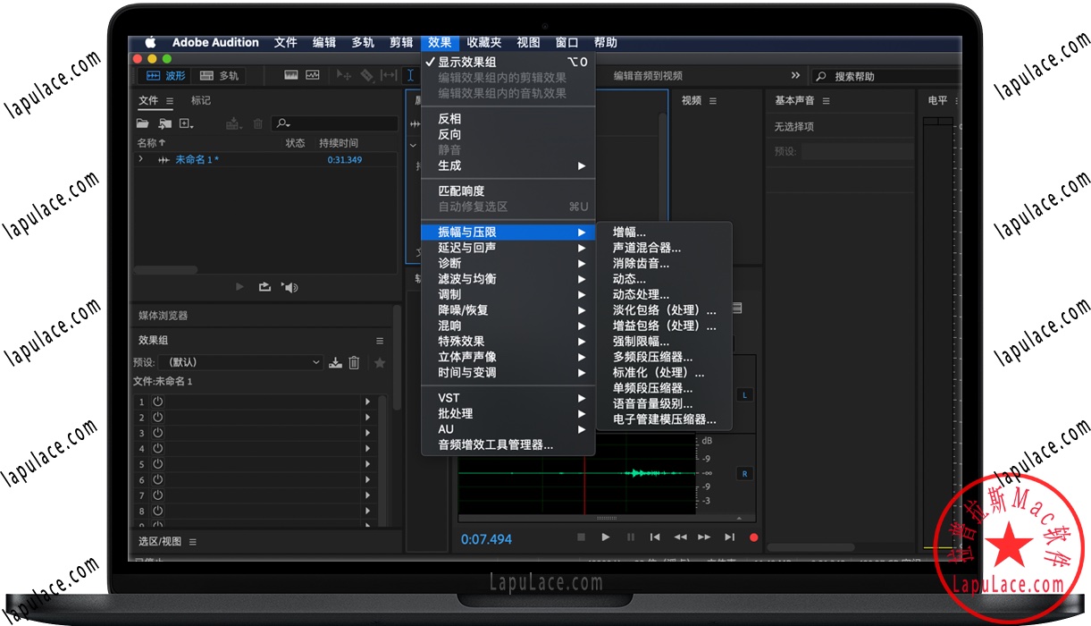
Task: Open the 预设 (默认) preset dropdown
Action: click(239, 362)
